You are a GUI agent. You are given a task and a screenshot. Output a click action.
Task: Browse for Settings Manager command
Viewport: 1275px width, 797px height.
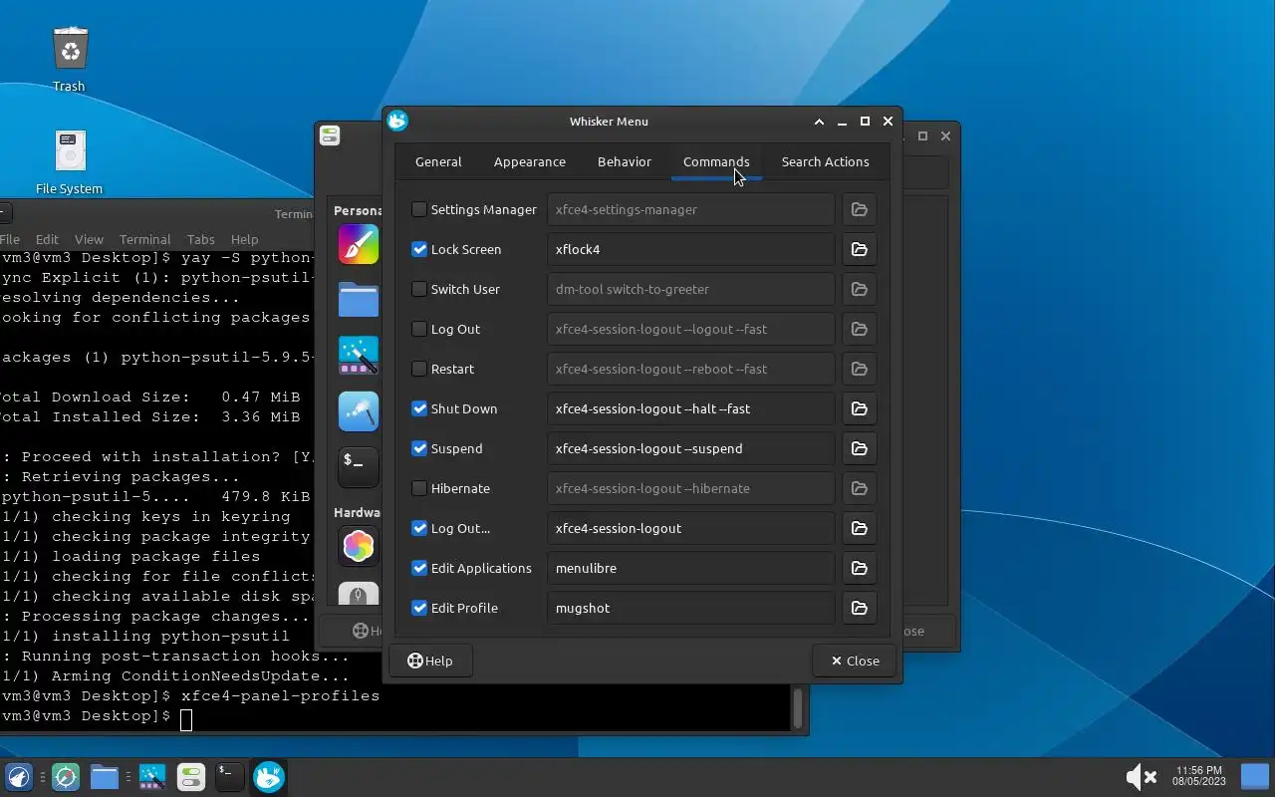[x=859, y=209]
